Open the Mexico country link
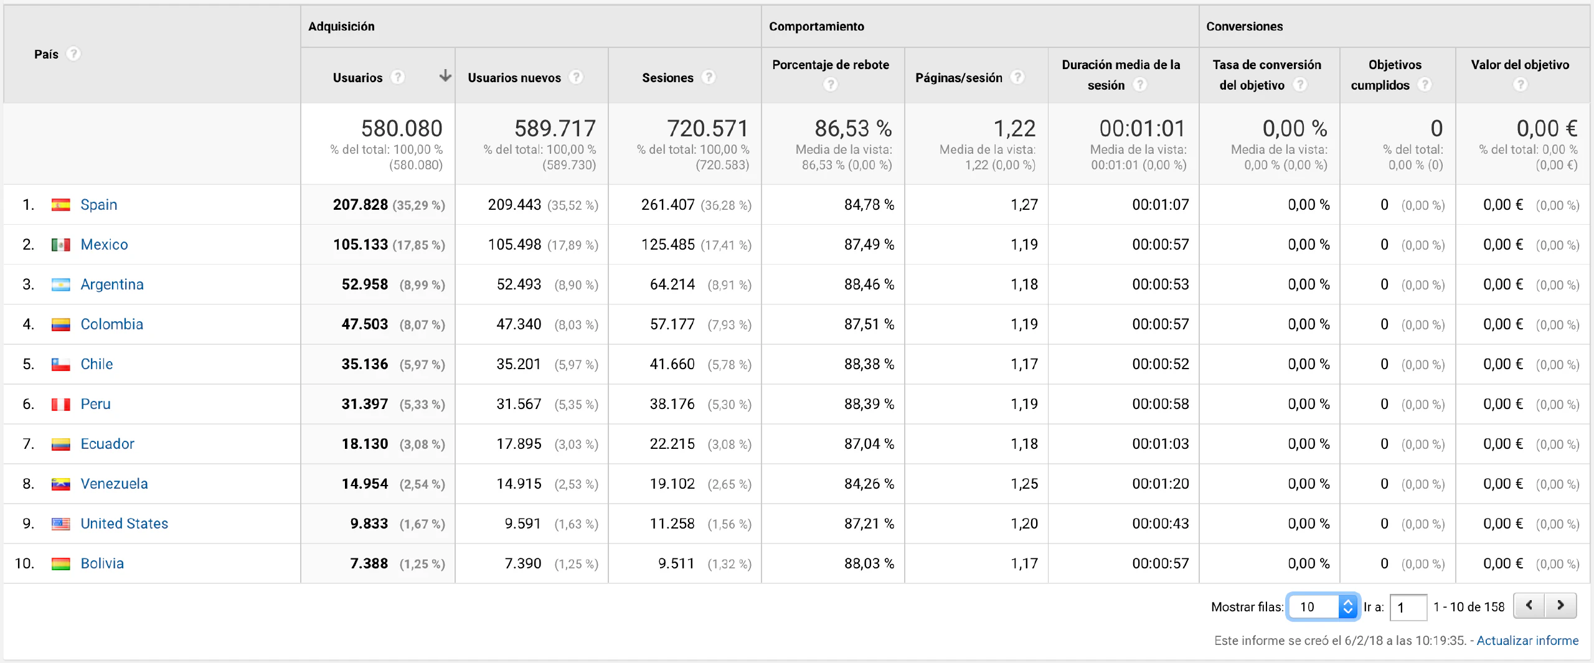Screen dimensions: 1594x663 [x=104, y=245]
